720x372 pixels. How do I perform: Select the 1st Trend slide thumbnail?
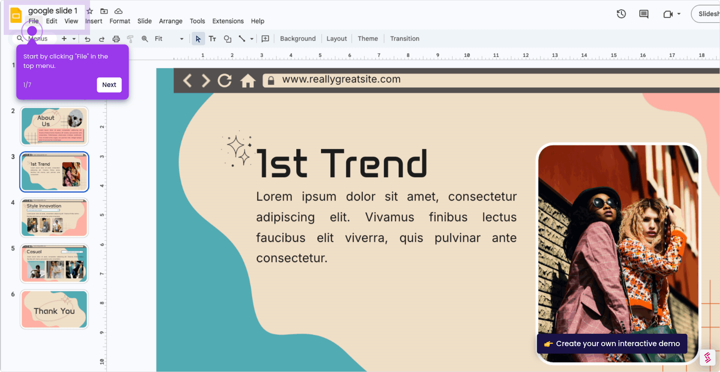(x=54, y=172)
